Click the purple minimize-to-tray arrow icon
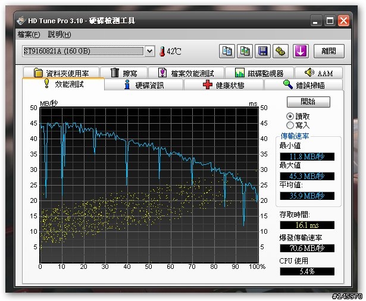366x301 pixels. (x=301, y=51)
